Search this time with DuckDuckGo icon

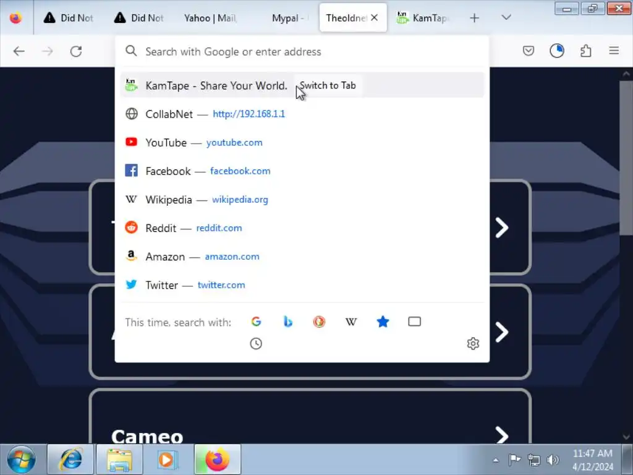(x=320, y=322)
